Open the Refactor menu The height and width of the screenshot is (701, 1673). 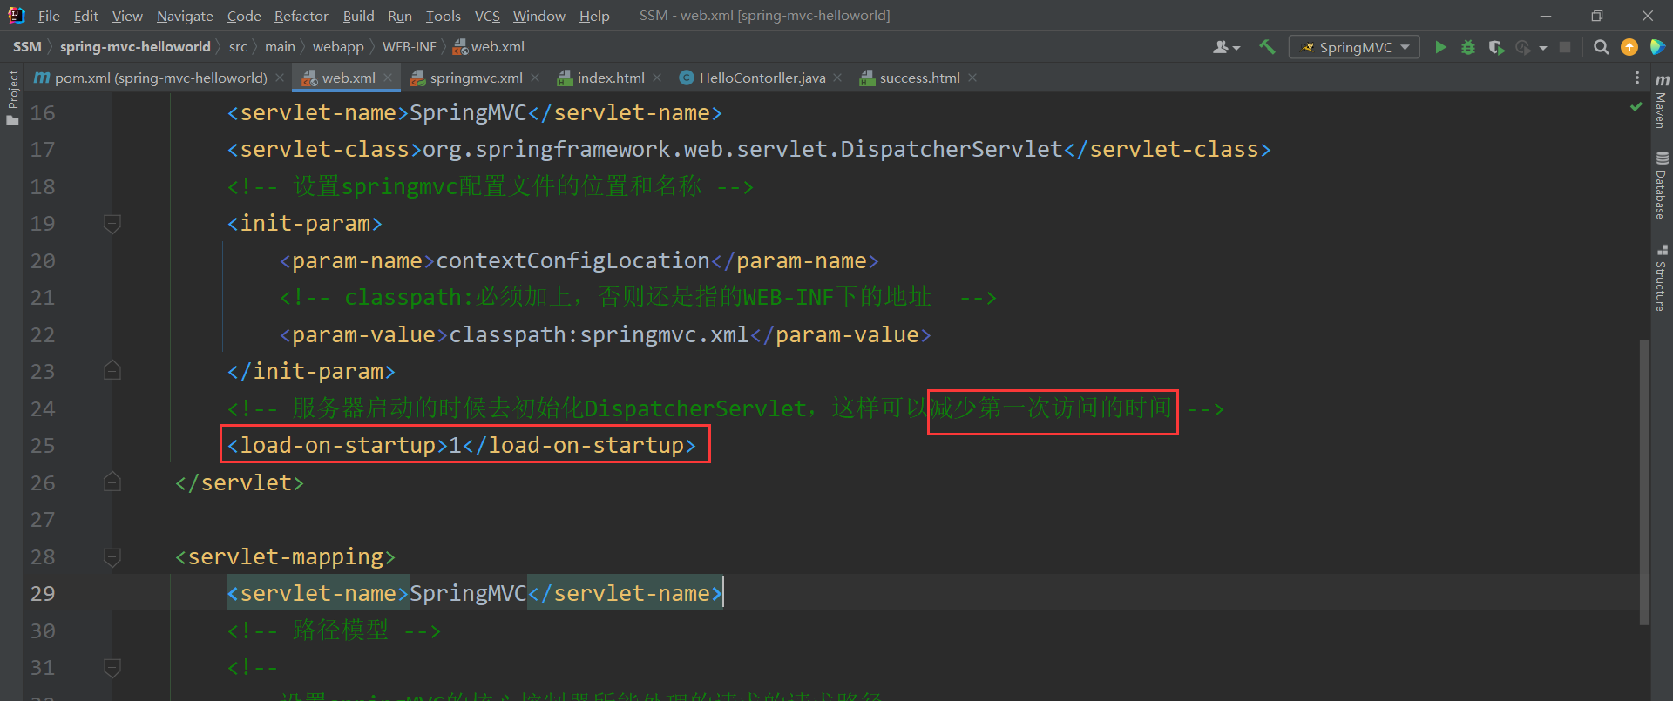(x=301, y=16)
